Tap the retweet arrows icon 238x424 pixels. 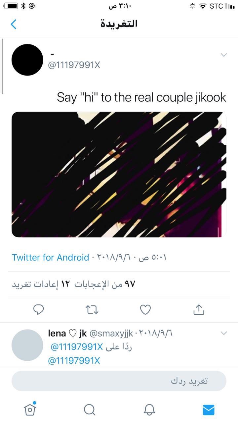click(92, 310)
